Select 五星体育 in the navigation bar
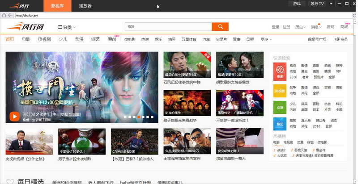Screen dimensions: 358x184 [189, 39]
